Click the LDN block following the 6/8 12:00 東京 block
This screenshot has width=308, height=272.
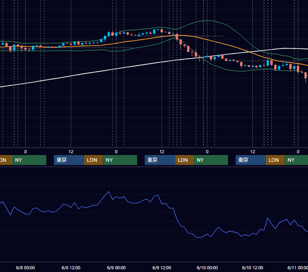point(93,160)
